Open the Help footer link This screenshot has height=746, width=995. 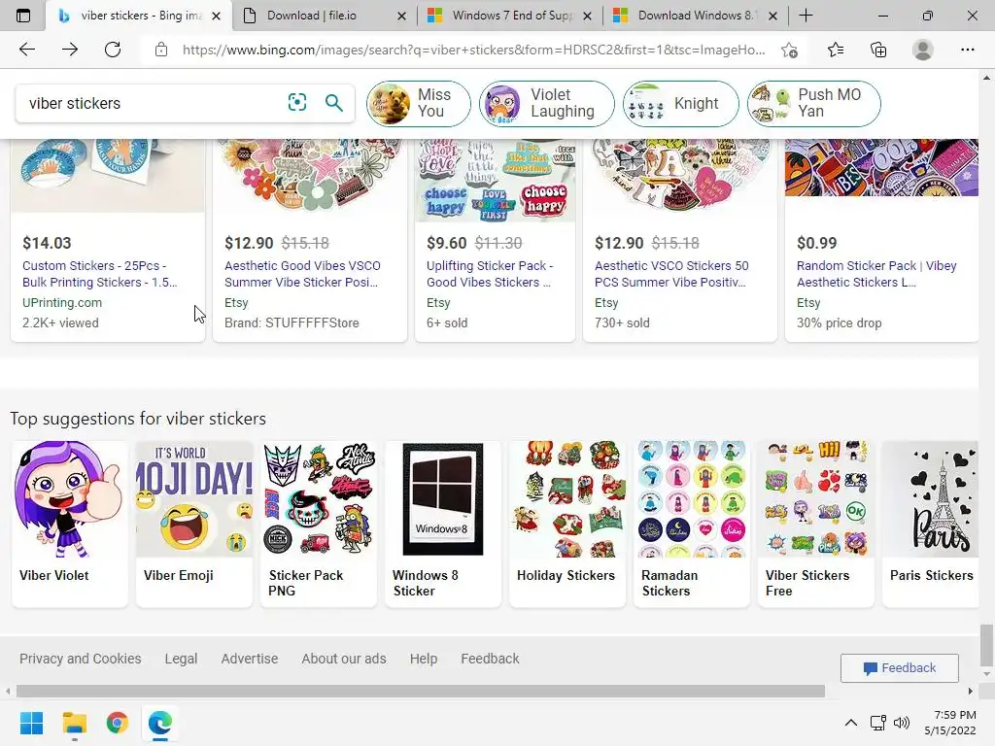pyautogui.click(x=424, y=659)
